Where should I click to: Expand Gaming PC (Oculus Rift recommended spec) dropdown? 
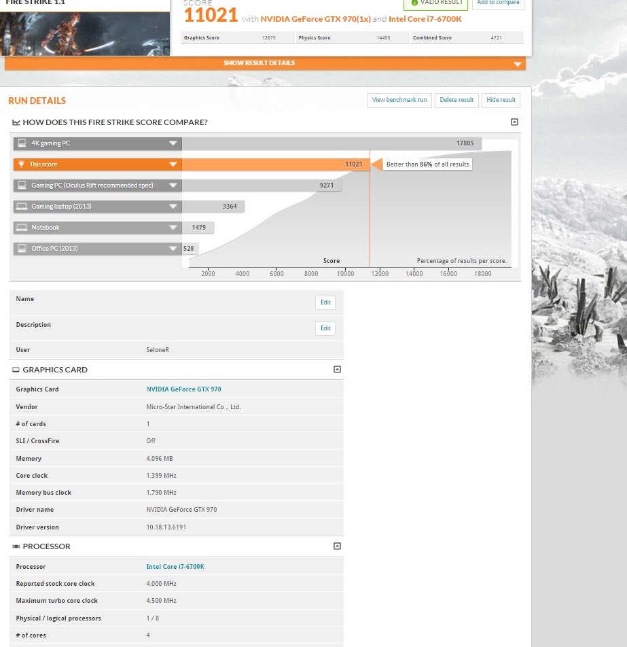pos(173,186)
